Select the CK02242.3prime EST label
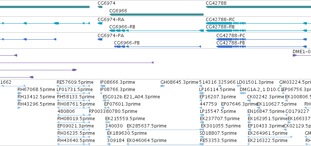The height and width of the screenshot is (146, 311). (266, 97)
